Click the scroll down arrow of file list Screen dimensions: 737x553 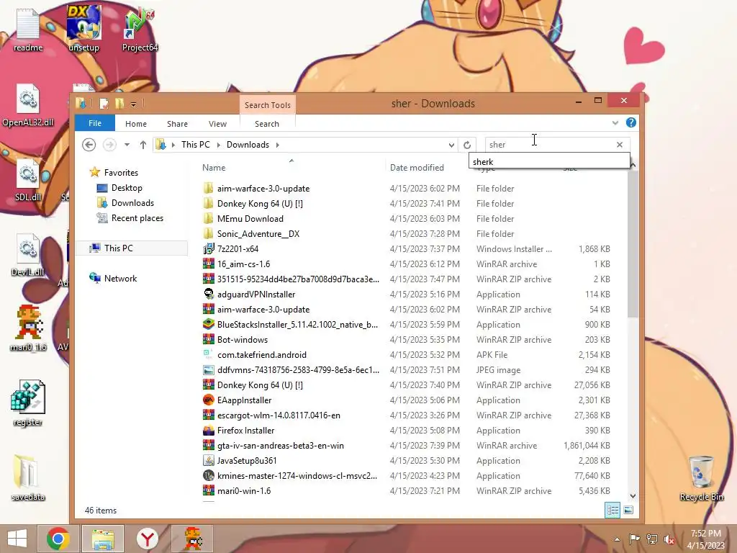633,495
